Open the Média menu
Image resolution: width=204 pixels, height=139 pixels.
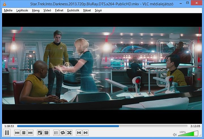[x=8, y=10]
